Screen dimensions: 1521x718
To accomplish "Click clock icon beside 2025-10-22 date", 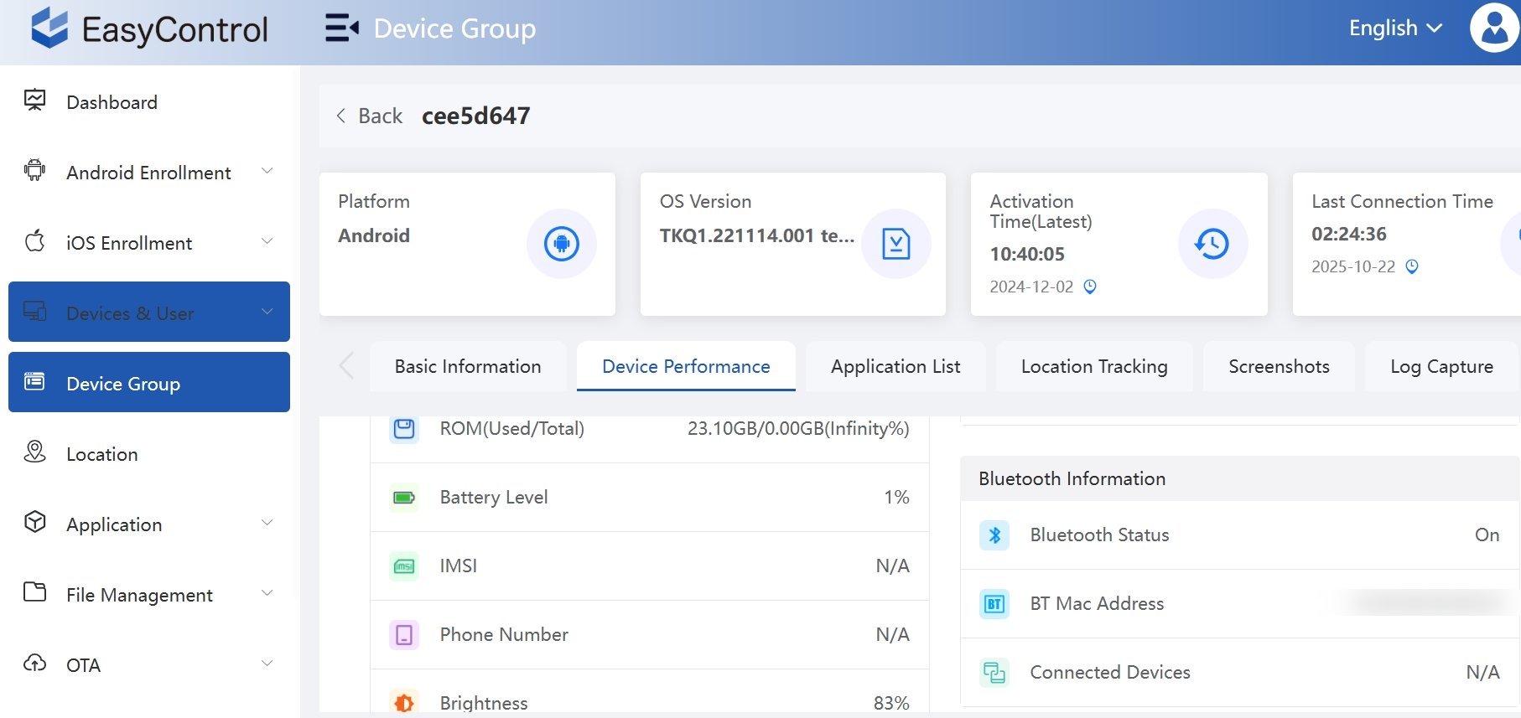I will click(x=1412, y=266).
